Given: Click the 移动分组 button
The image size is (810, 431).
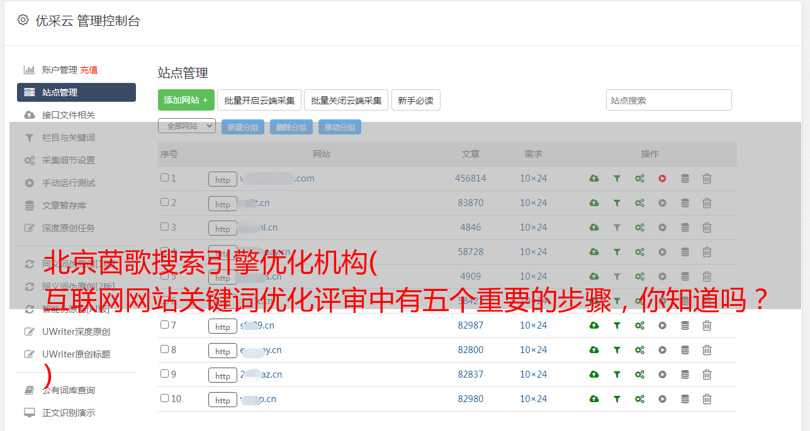Looking at the screenshot, I should click(340, 127).
